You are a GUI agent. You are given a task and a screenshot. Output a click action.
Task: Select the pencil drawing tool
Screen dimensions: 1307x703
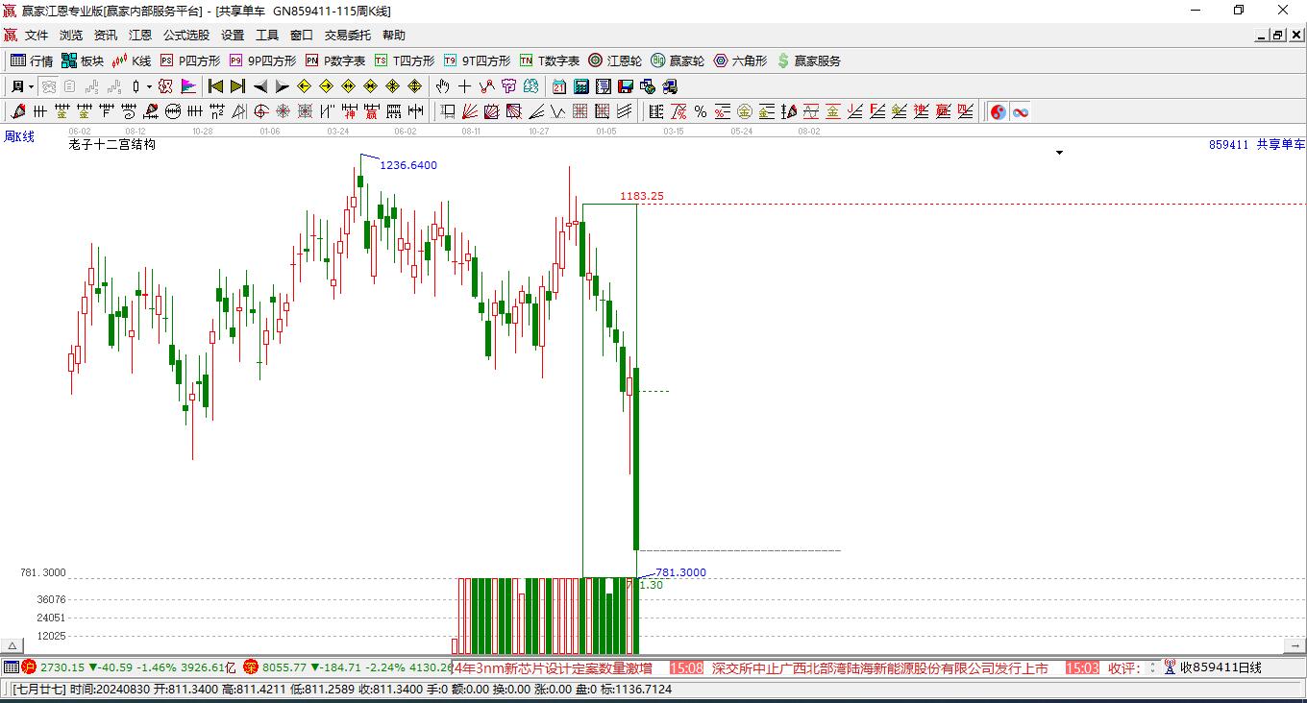pyautogui.click(x=18, y=111)
